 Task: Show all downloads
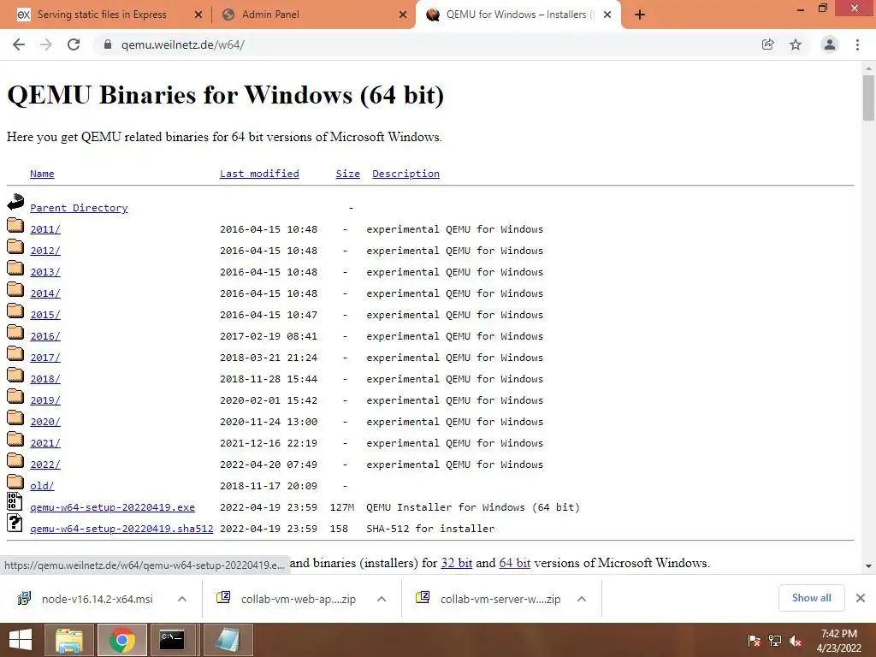811,598
